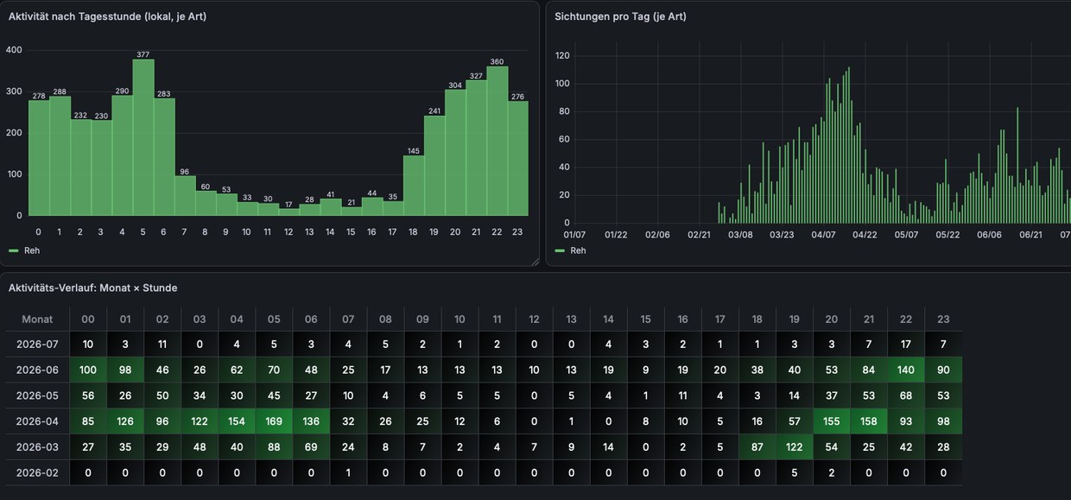Select the bar labeled 288 at hour 1
The width and height of the screenshot is (1071, 500).
60,156
